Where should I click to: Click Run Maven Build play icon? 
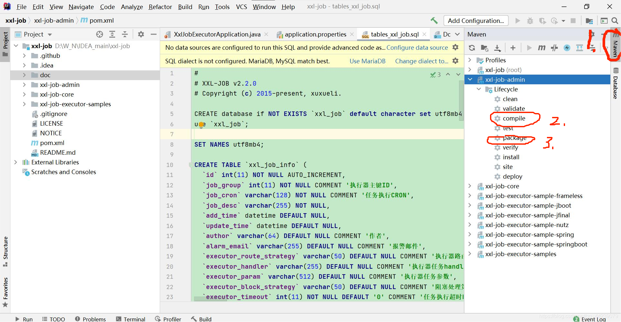click(529, 48)
